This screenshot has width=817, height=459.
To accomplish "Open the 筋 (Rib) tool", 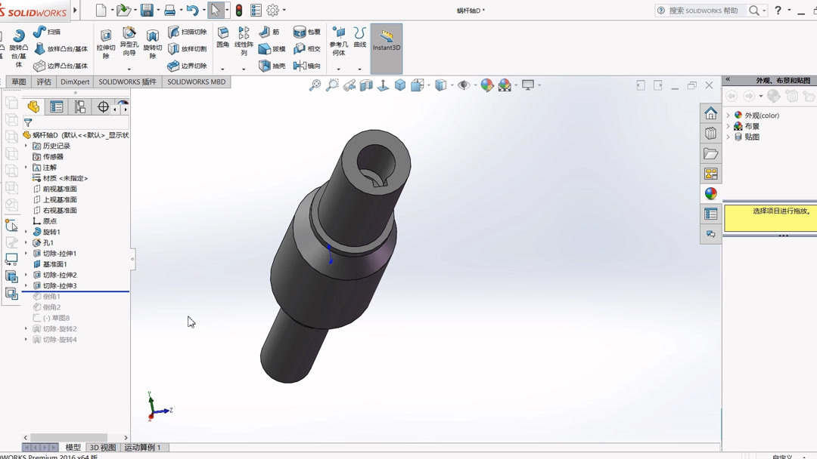I will pyautogui.click(x=269, y=32).
